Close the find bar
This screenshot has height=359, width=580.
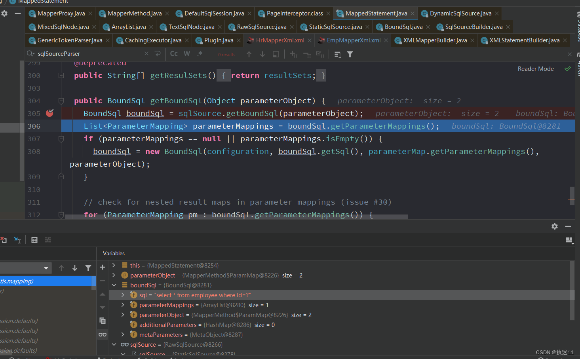click(x=570, y=54)
